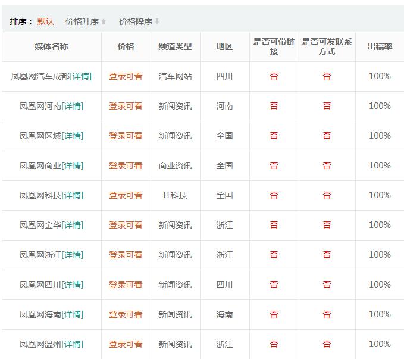This screenshot has width=404, height=359.
Task: Open details for 凤凰网河南
Action: [x=73, y=106]
